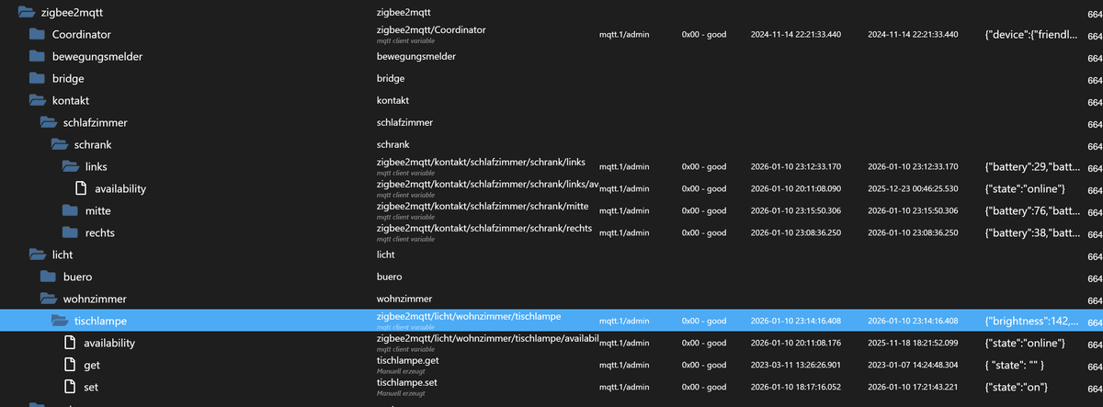Image resolution: width=1103 pixels, height=407 pixels.
Task: Select the kontakt tree label
Action: click(71, 100)
